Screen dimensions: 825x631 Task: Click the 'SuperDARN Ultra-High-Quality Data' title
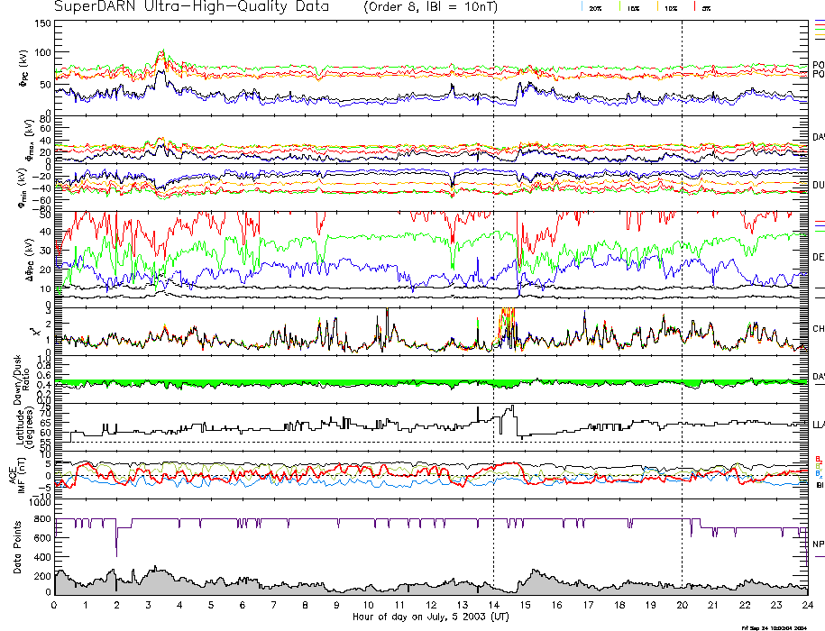(191, 7)
